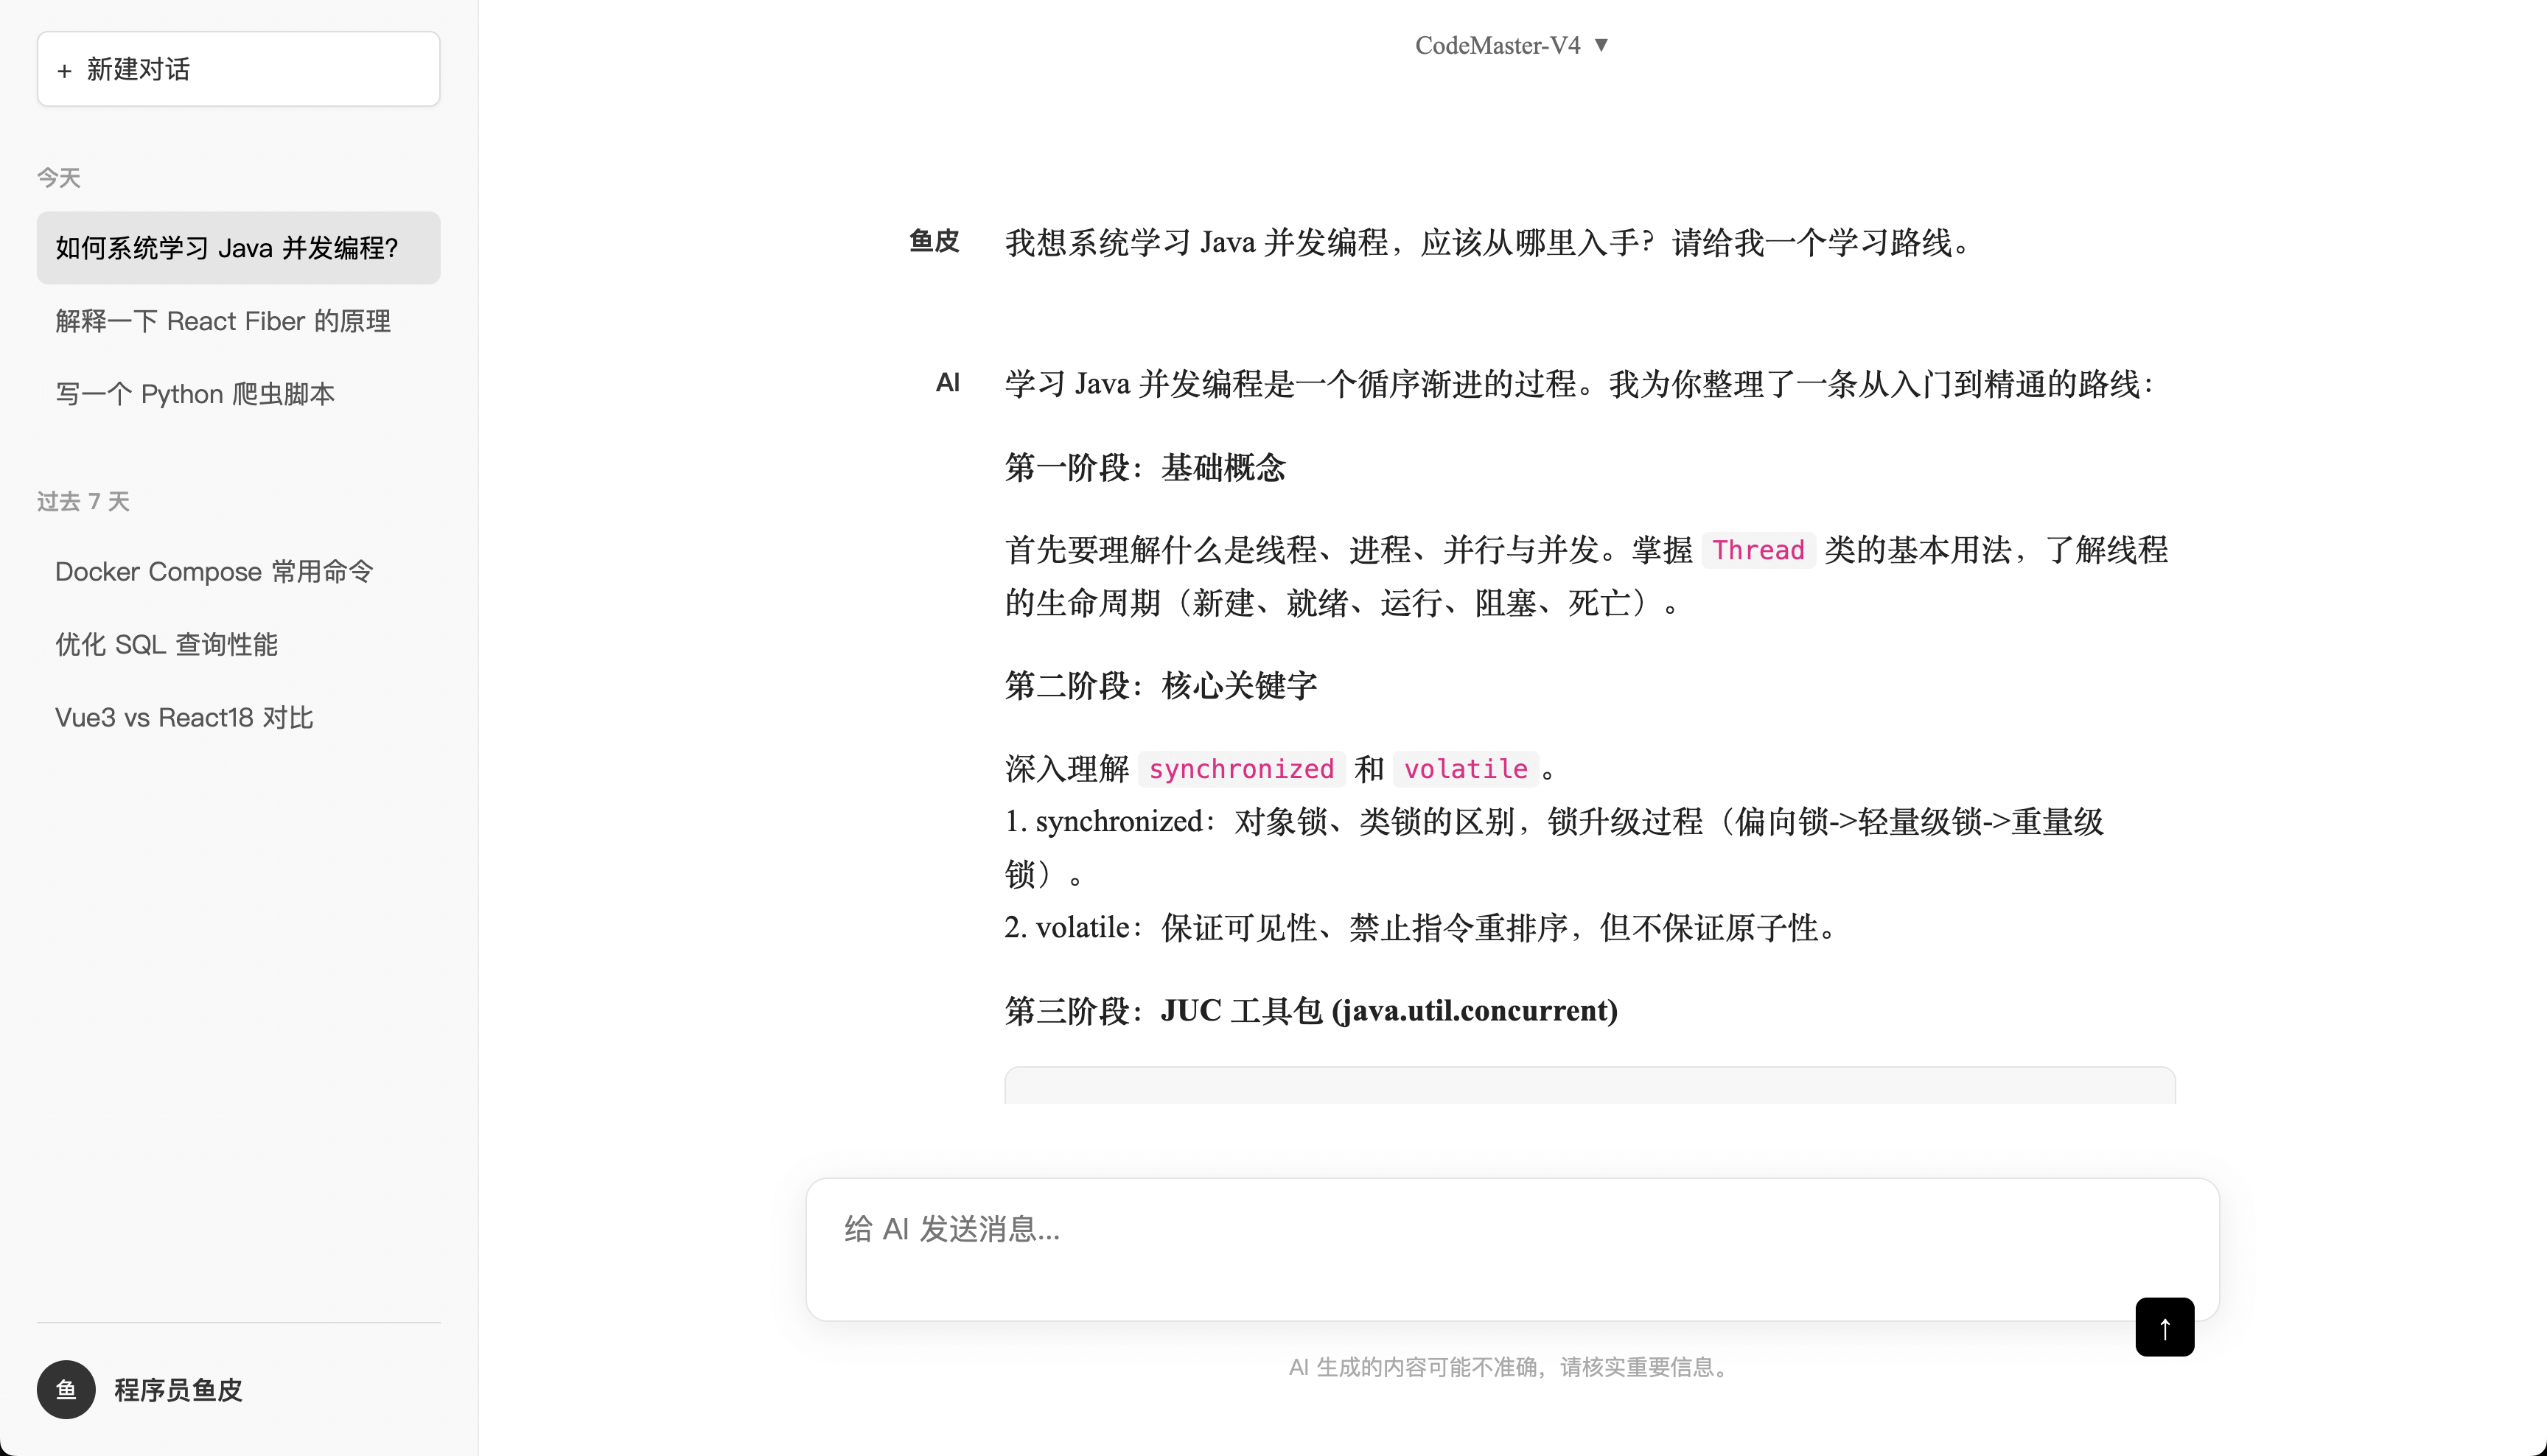Open the CodeMaster-V4 model dropdown
The height and width of the screenshot is (1456, 2547).
click(x=1497, y=45)
